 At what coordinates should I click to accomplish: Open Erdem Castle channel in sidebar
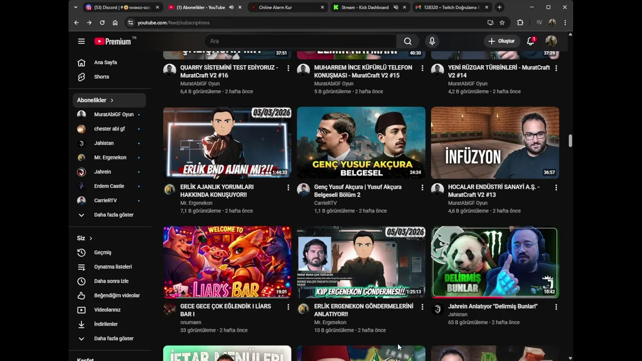coord(110,186)
